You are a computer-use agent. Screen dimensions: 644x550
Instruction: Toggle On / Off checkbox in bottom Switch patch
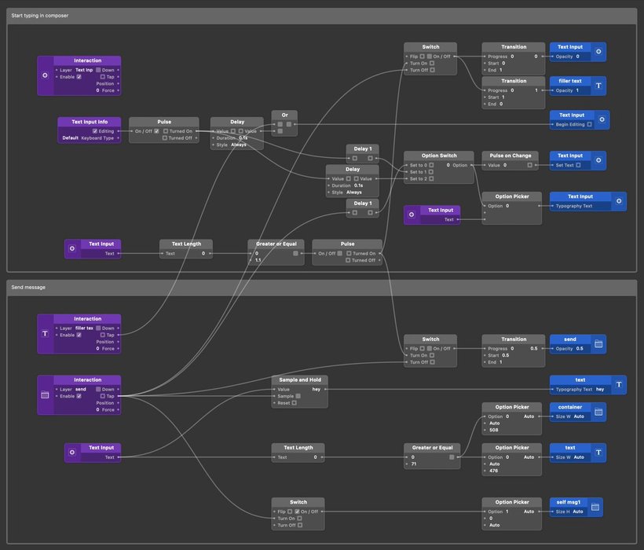click(x=297, y=511)
